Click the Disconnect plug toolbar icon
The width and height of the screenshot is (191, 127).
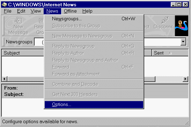click(165, 20)
